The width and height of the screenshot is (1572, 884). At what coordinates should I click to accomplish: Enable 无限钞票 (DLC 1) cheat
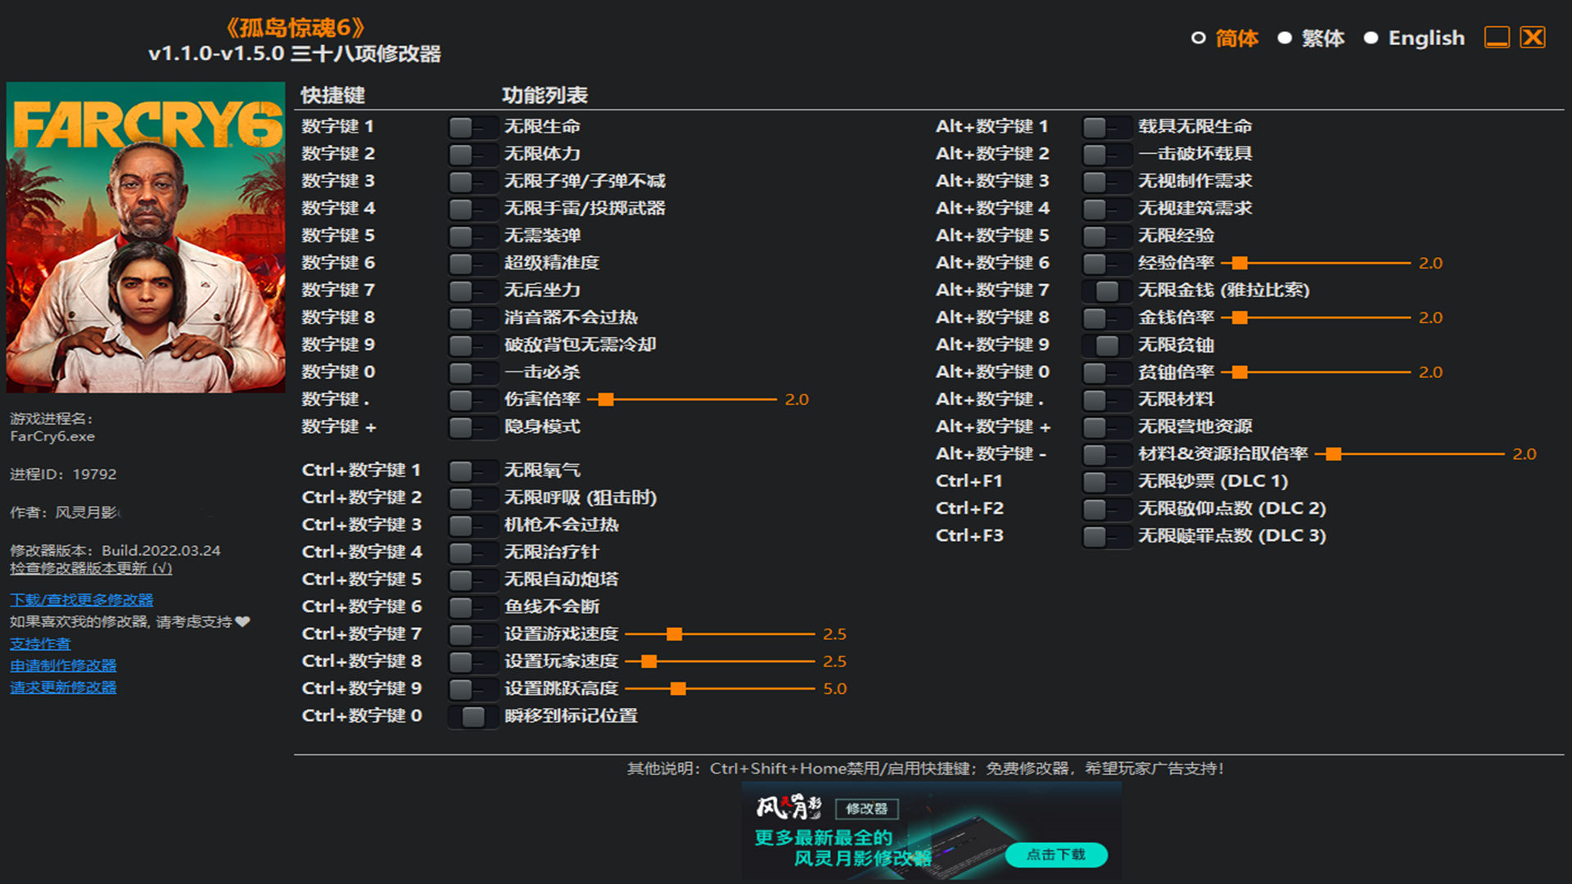1107,481
